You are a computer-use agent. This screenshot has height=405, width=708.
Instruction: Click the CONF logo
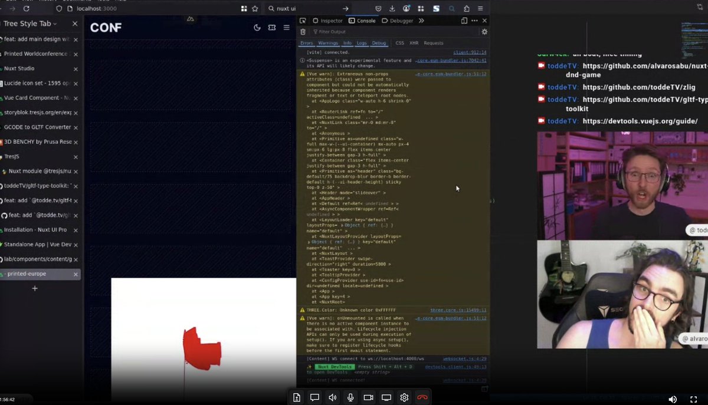106,27
